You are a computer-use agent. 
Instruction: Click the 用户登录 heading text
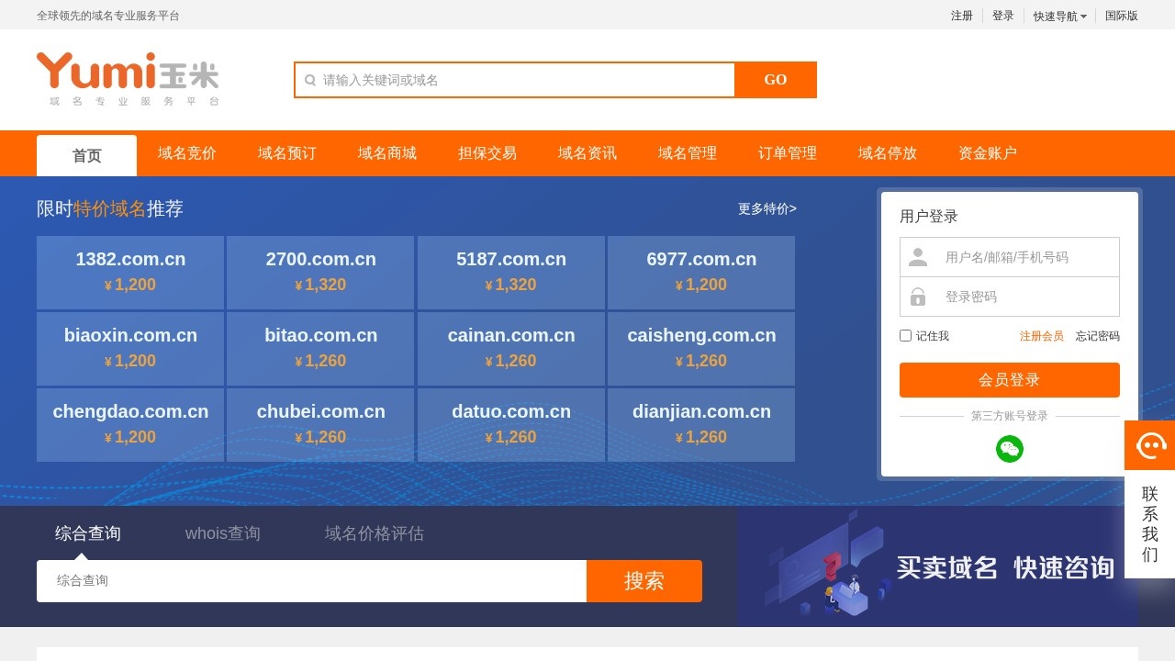929,217
